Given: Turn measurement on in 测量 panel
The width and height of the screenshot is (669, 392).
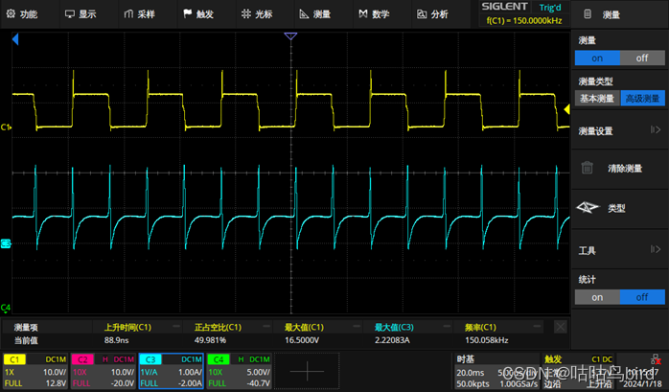Looking at the screenshot, I should tap(597, 58).
